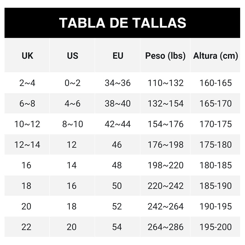Select the US column header

pos(72,55)
